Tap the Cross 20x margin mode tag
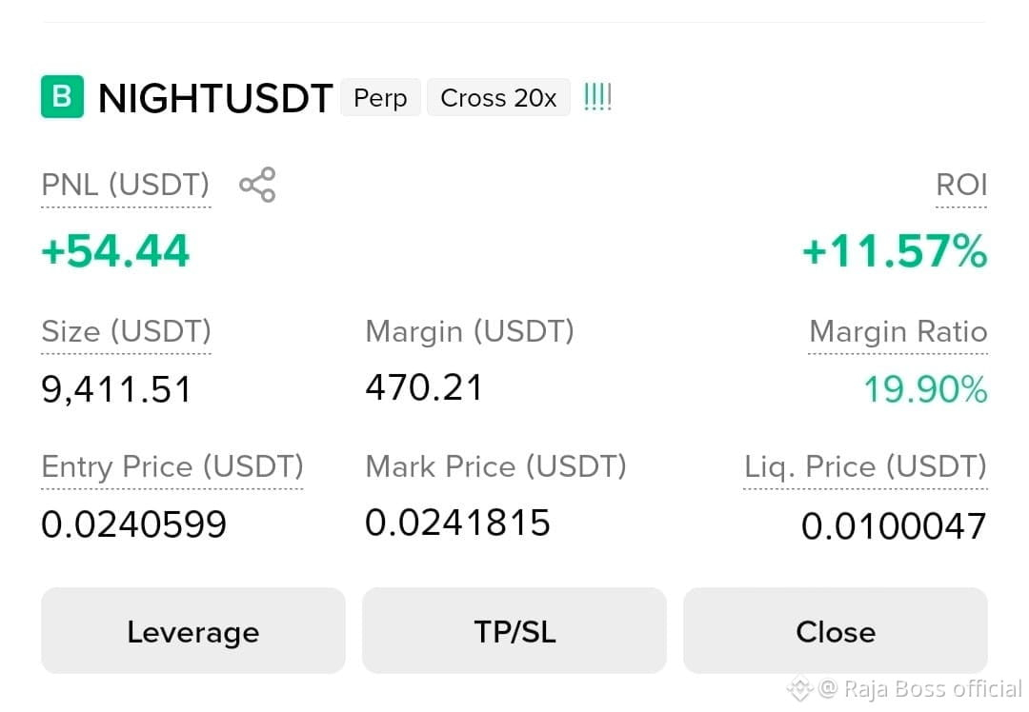Screen dimensions: 1029x712 click(498, 98)
